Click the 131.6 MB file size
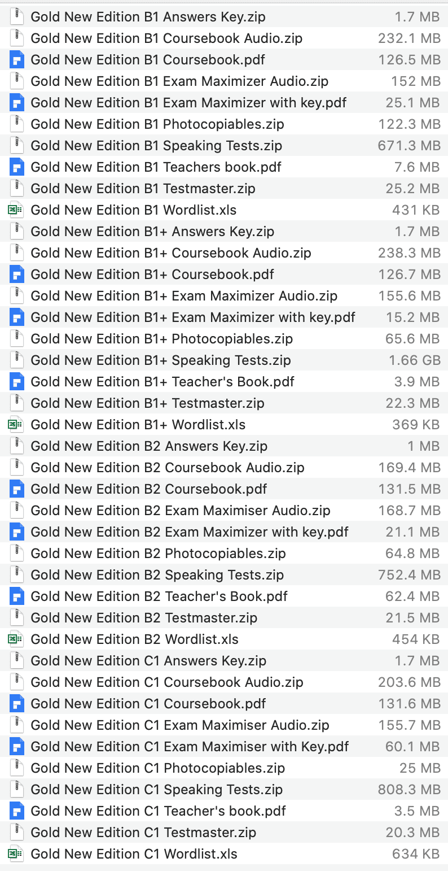The height and width of the screenshot is (871, 448). [x=409, y=704]
